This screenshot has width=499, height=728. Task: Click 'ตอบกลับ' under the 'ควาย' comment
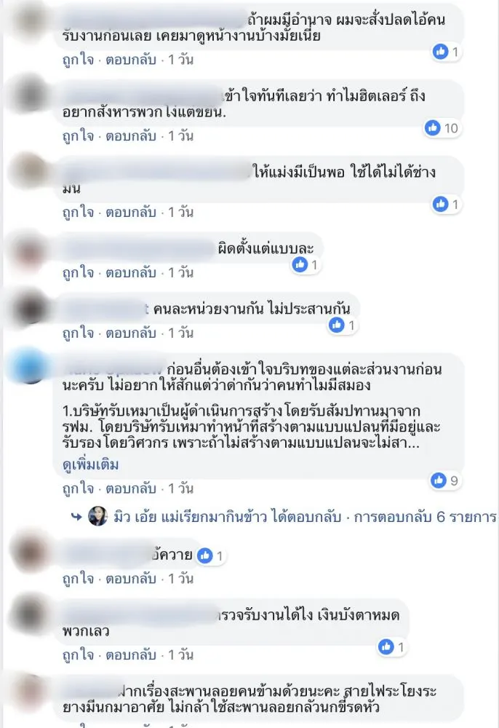point(131,579)
